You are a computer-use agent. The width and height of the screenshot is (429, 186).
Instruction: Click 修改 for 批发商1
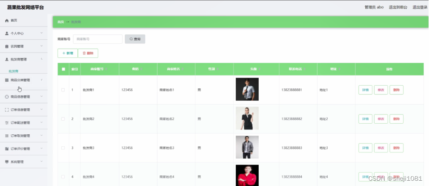[x=381, y=90]
